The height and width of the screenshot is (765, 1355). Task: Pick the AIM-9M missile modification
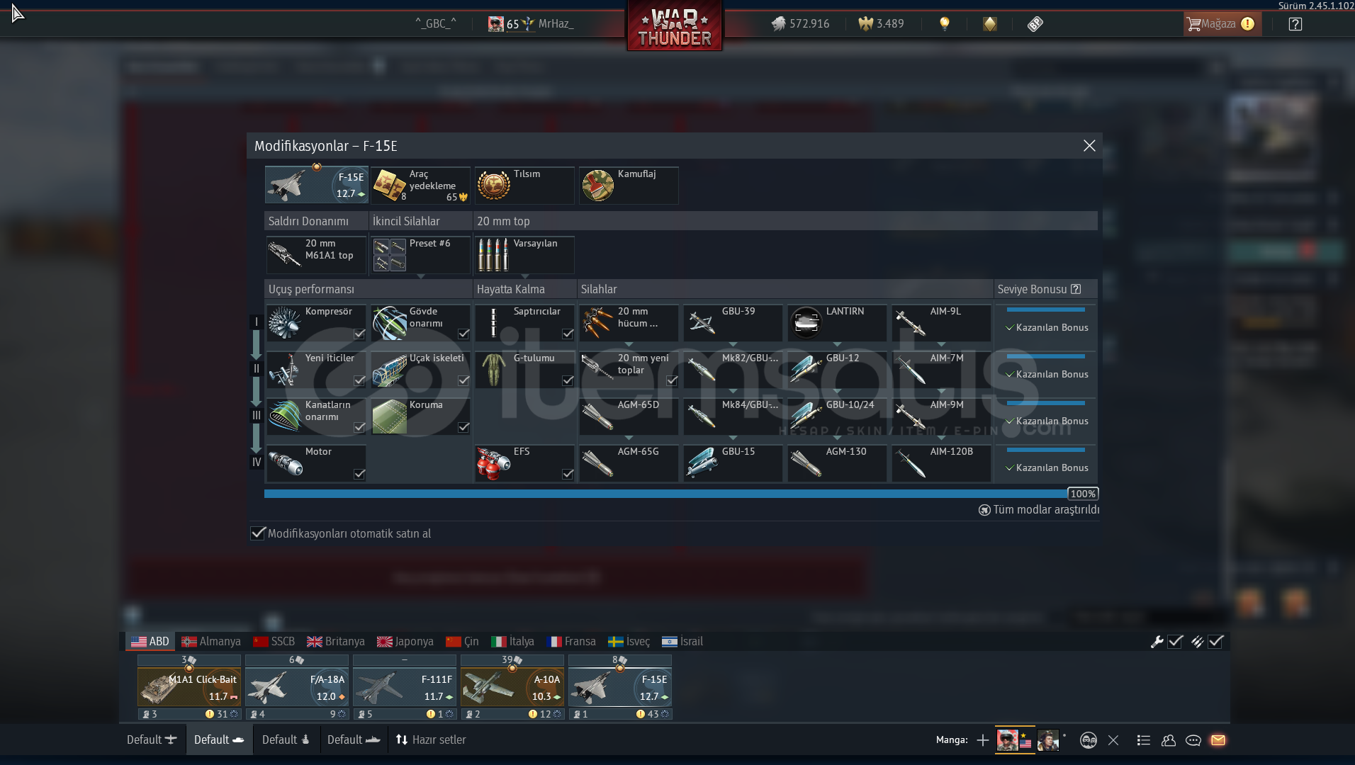pos(941,416)
